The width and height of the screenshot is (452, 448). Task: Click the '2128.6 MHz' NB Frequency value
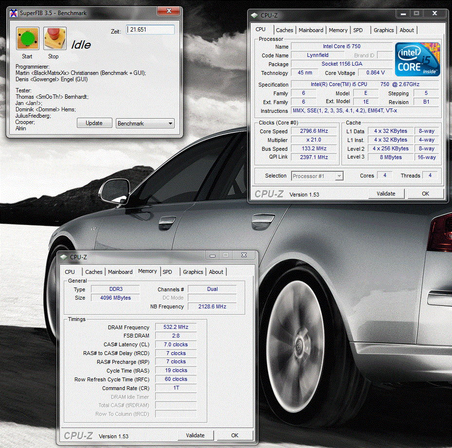(x=212, y=306)
